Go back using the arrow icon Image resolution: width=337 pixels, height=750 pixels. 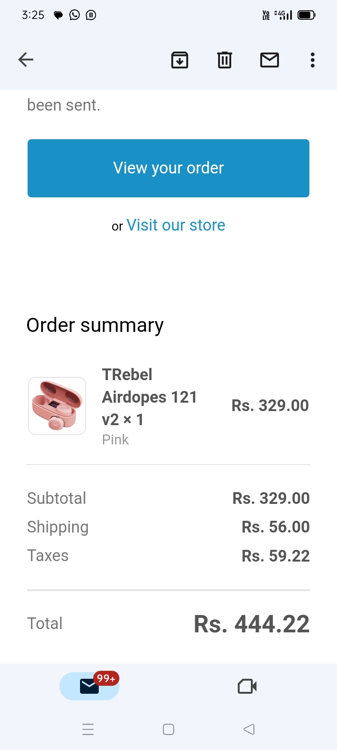tap(26, 60)
